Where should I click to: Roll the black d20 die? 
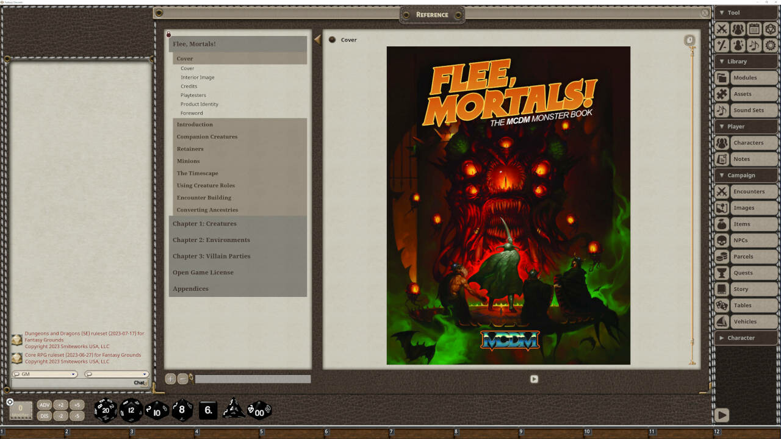coord(105,410)
